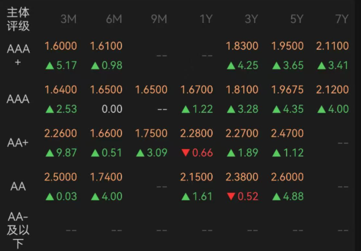The image size is (361, 251).
Task: Click the AA+ rating row label
Action: pyautogui.click(x=18, y=143)
